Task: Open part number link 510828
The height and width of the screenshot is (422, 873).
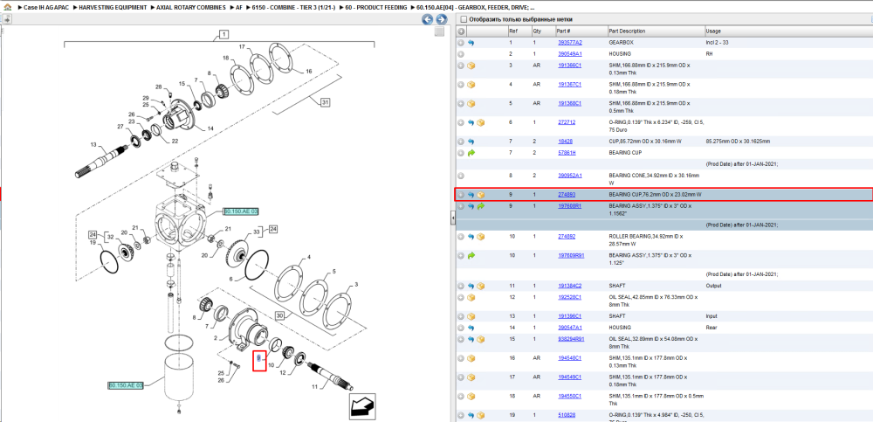Action: (567, 415)
